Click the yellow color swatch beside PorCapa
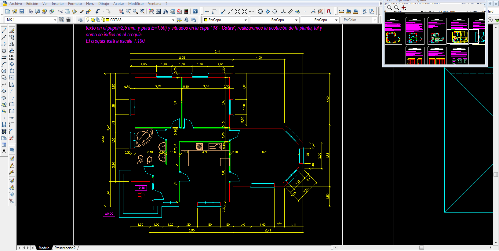Image resolution: width=499 pixels, height=251 pixels. (206, 20)
